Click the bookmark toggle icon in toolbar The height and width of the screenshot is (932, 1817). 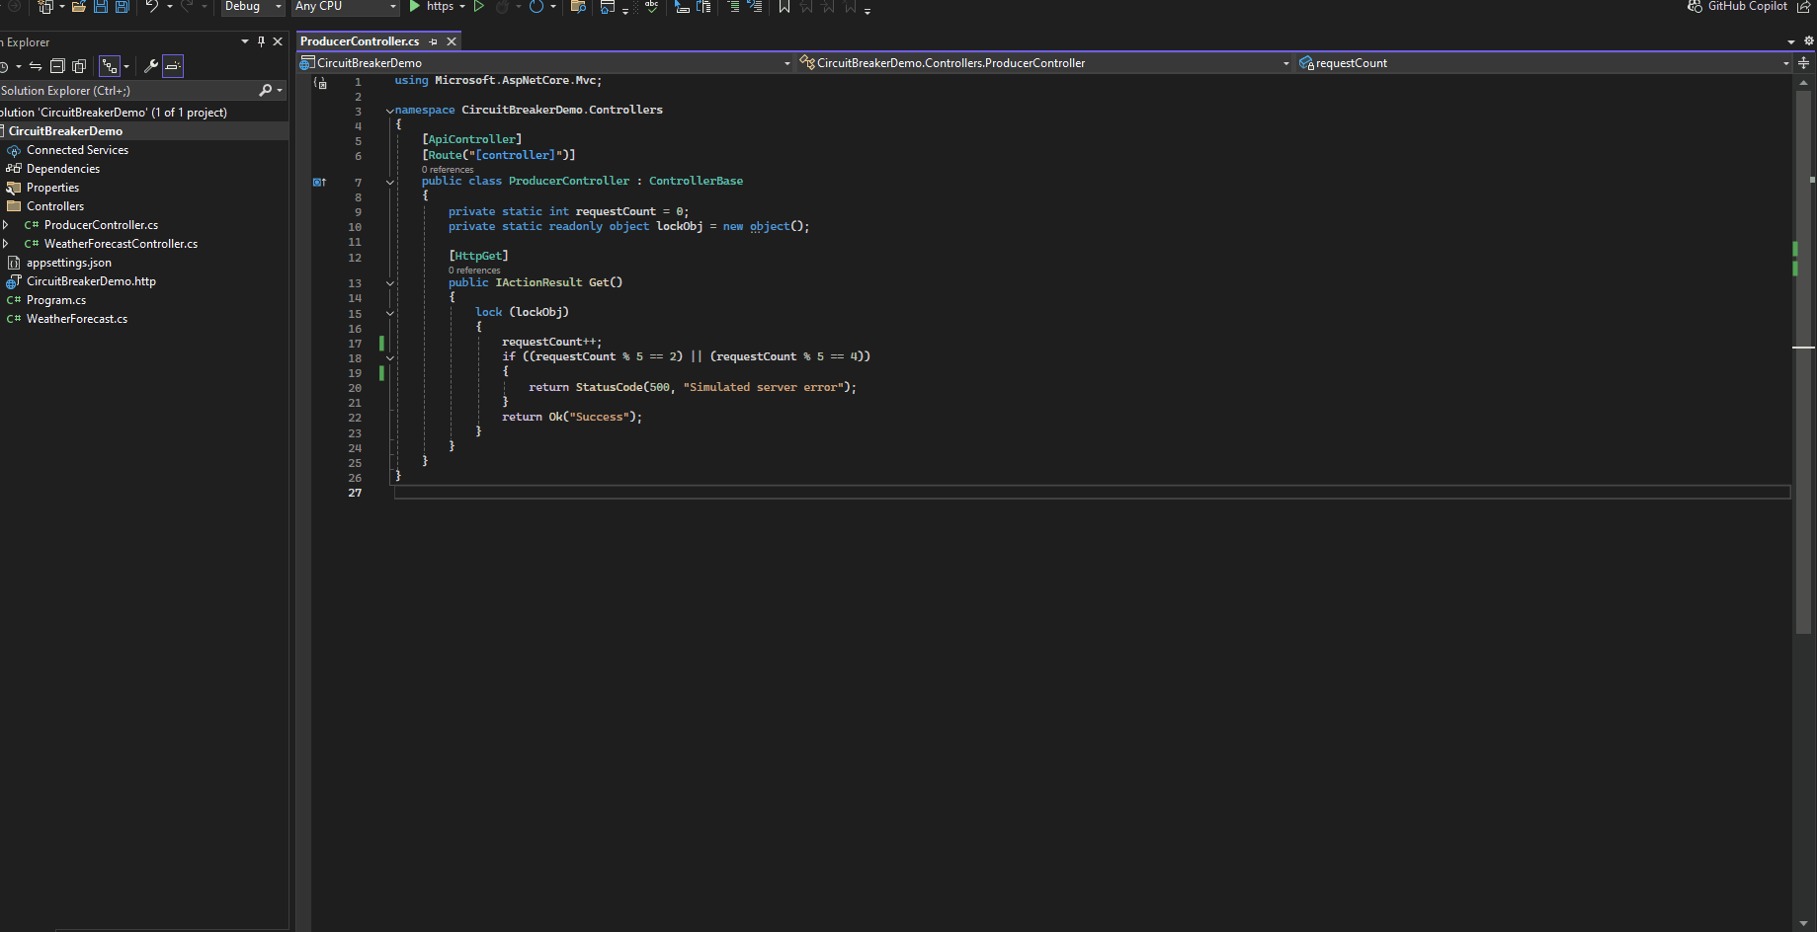[785, 7]
